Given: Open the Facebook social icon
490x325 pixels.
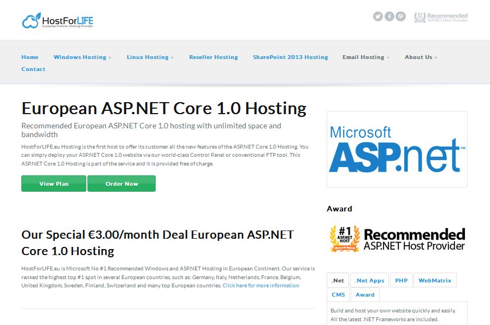Looking at the screenshot, I should pyautogui.click(x=389, y=16).
